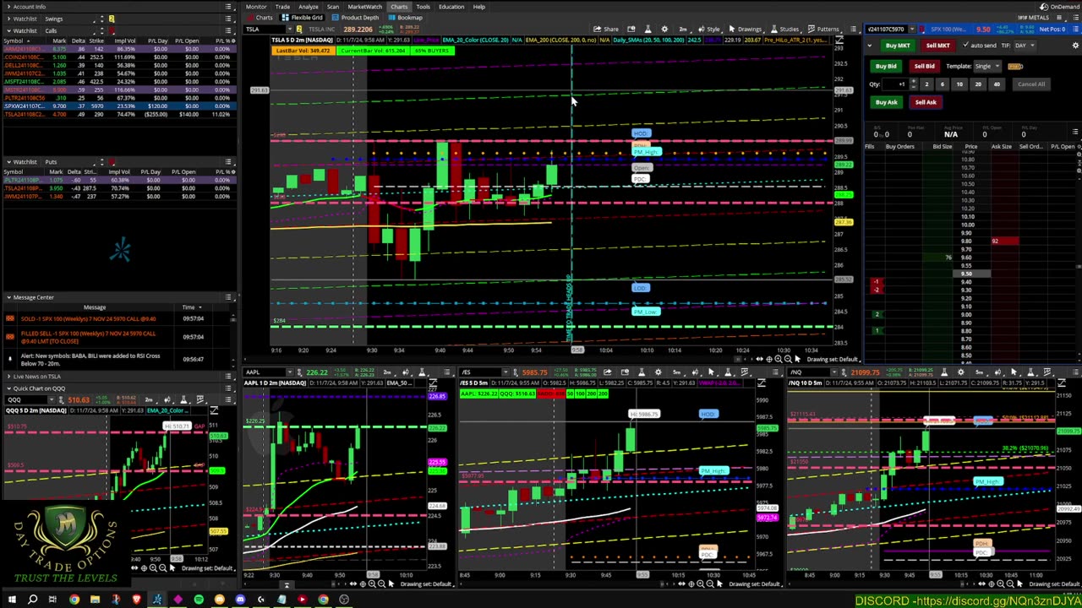
Task: Open the Template Single dropdown
Action: coord(987,66)
